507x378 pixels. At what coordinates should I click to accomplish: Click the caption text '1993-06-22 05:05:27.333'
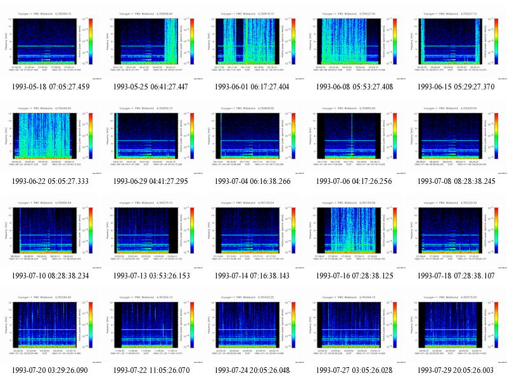coord(50,181)
